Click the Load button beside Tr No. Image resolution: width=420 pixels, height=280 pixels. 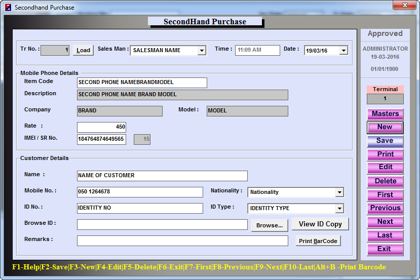pos(84,50)
